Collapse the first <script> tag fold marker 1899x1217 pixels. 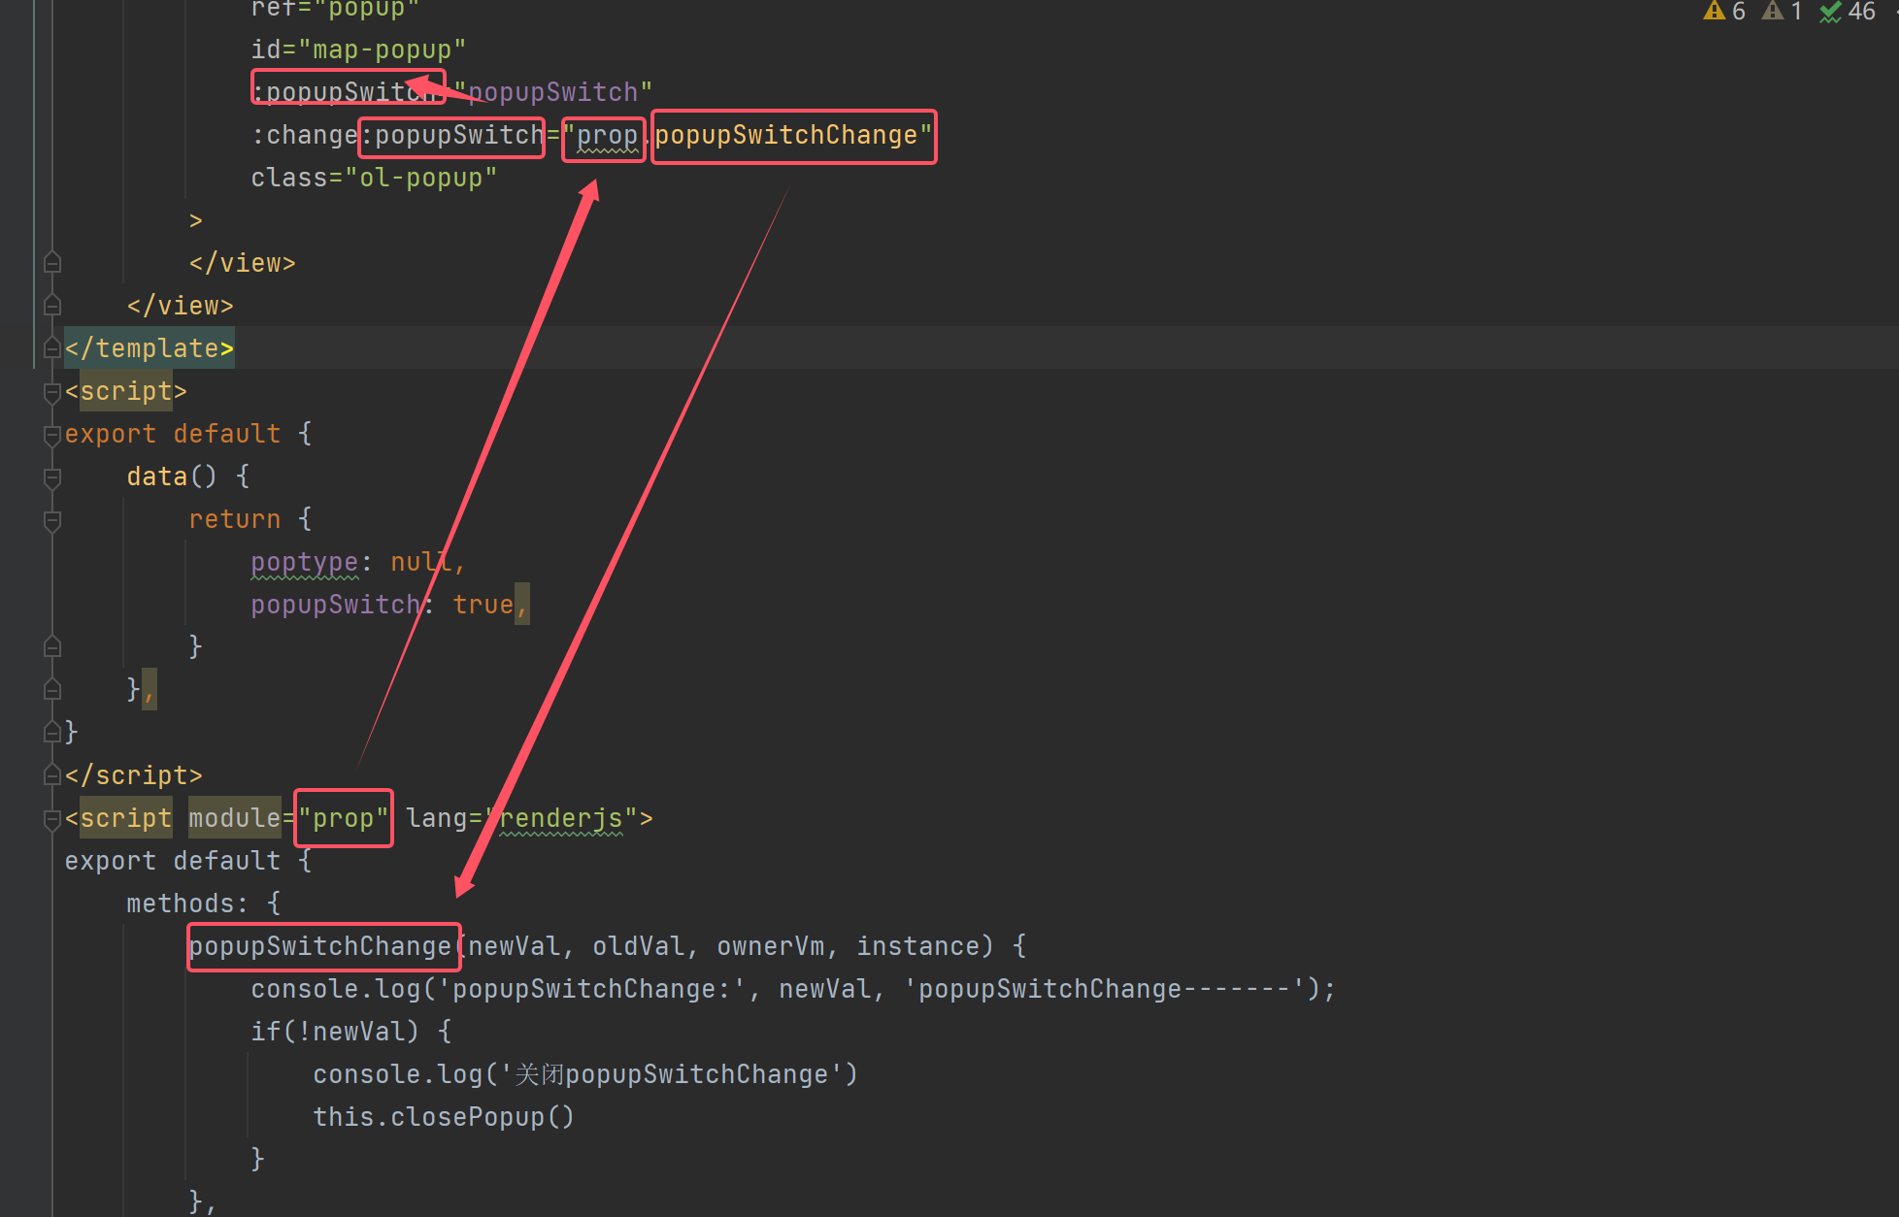(x=52, y=392)
